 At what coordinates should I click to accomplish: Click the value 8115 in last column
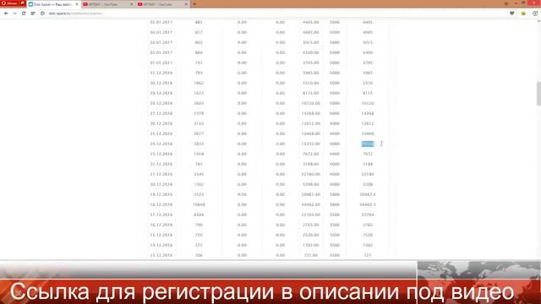pyautogui.click(x=368, y=93)
